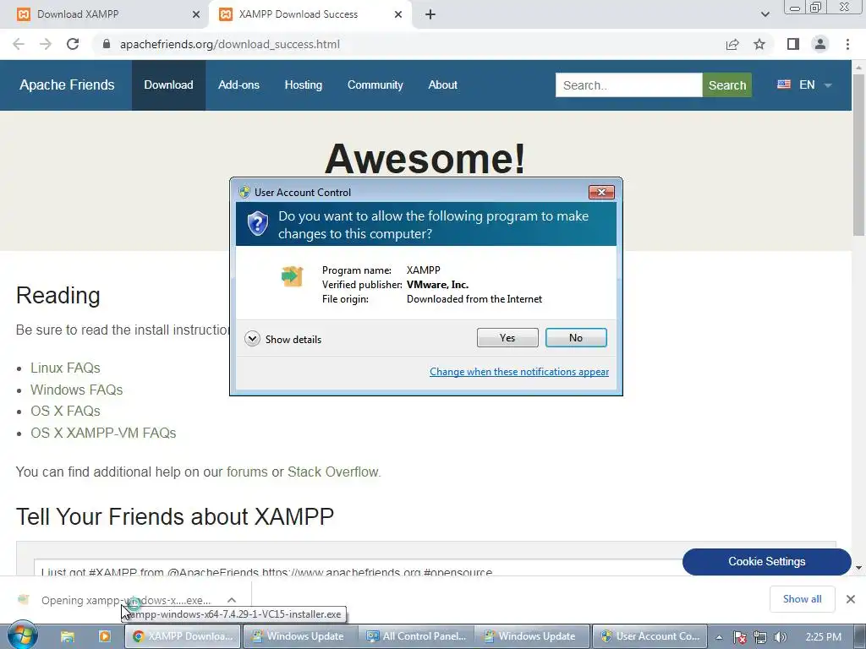The image size is (866, 649).
Task: Open About navigation item
Action: [442, 85]
